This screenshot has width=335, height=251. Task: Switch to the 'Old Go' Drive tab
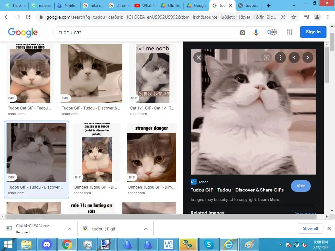[171, 6]
